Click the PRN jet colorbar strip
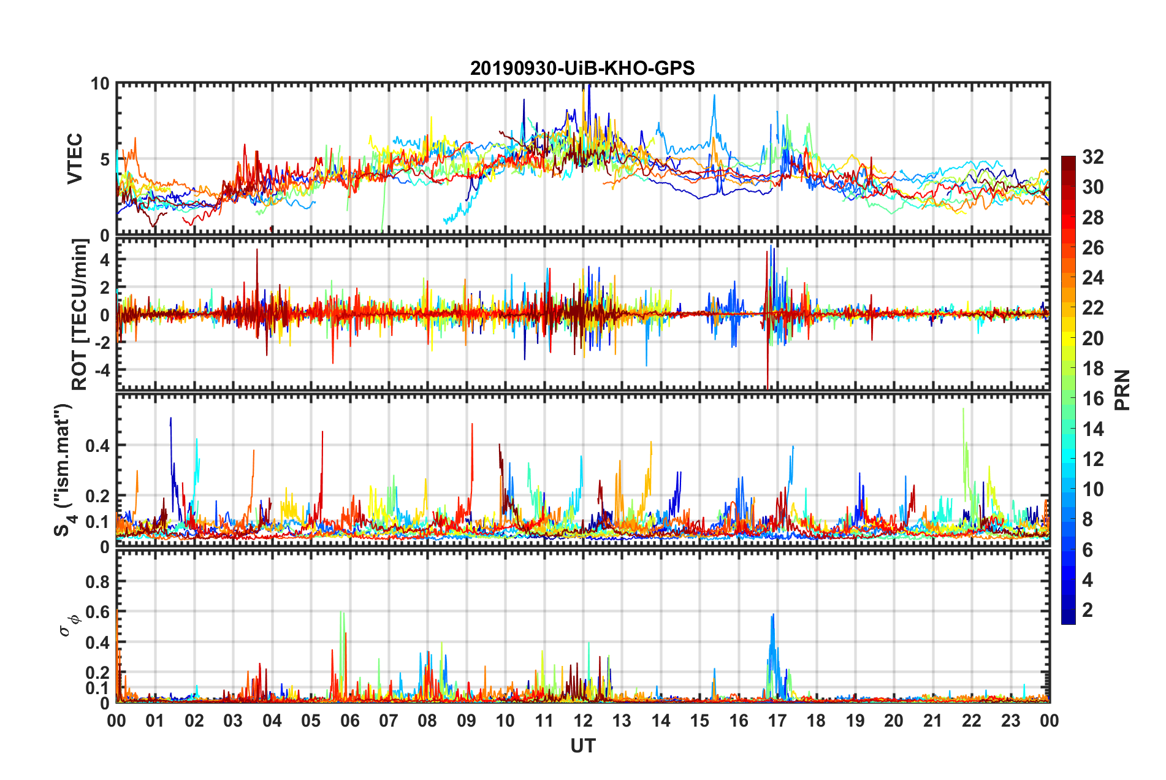This screenshot has width=1166, height=780. tap(1069, 391)
